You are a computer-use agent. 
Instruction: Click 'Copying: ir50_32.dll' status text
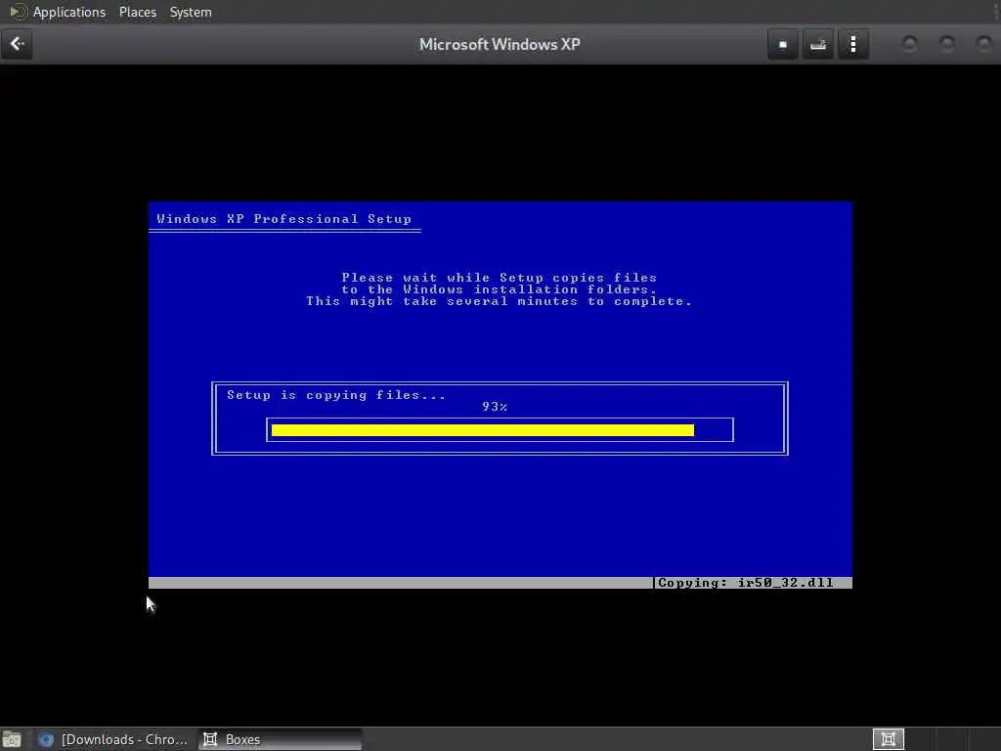tap(746, 583)
